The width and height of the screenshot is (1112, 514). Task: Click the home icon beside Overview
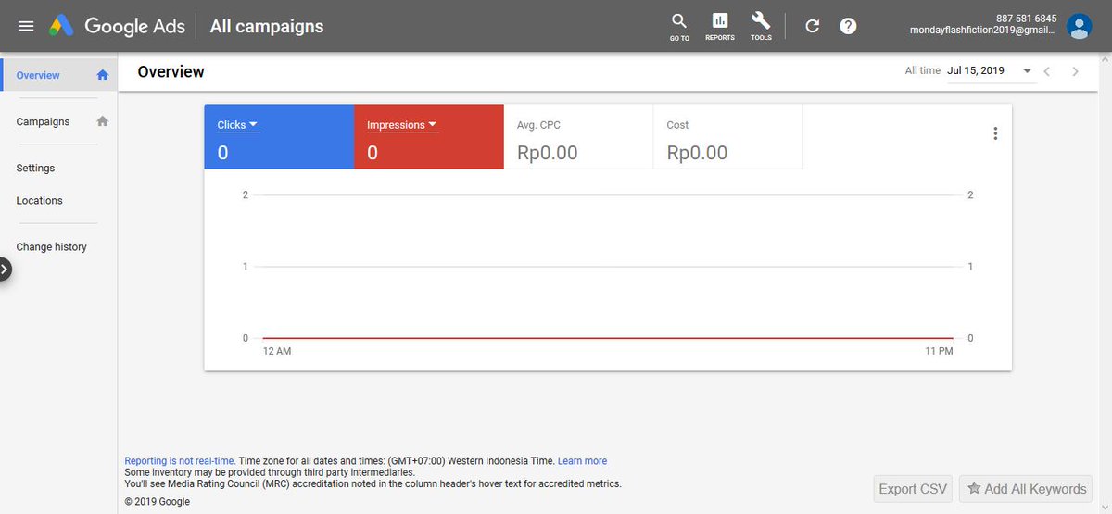point(103,75)
